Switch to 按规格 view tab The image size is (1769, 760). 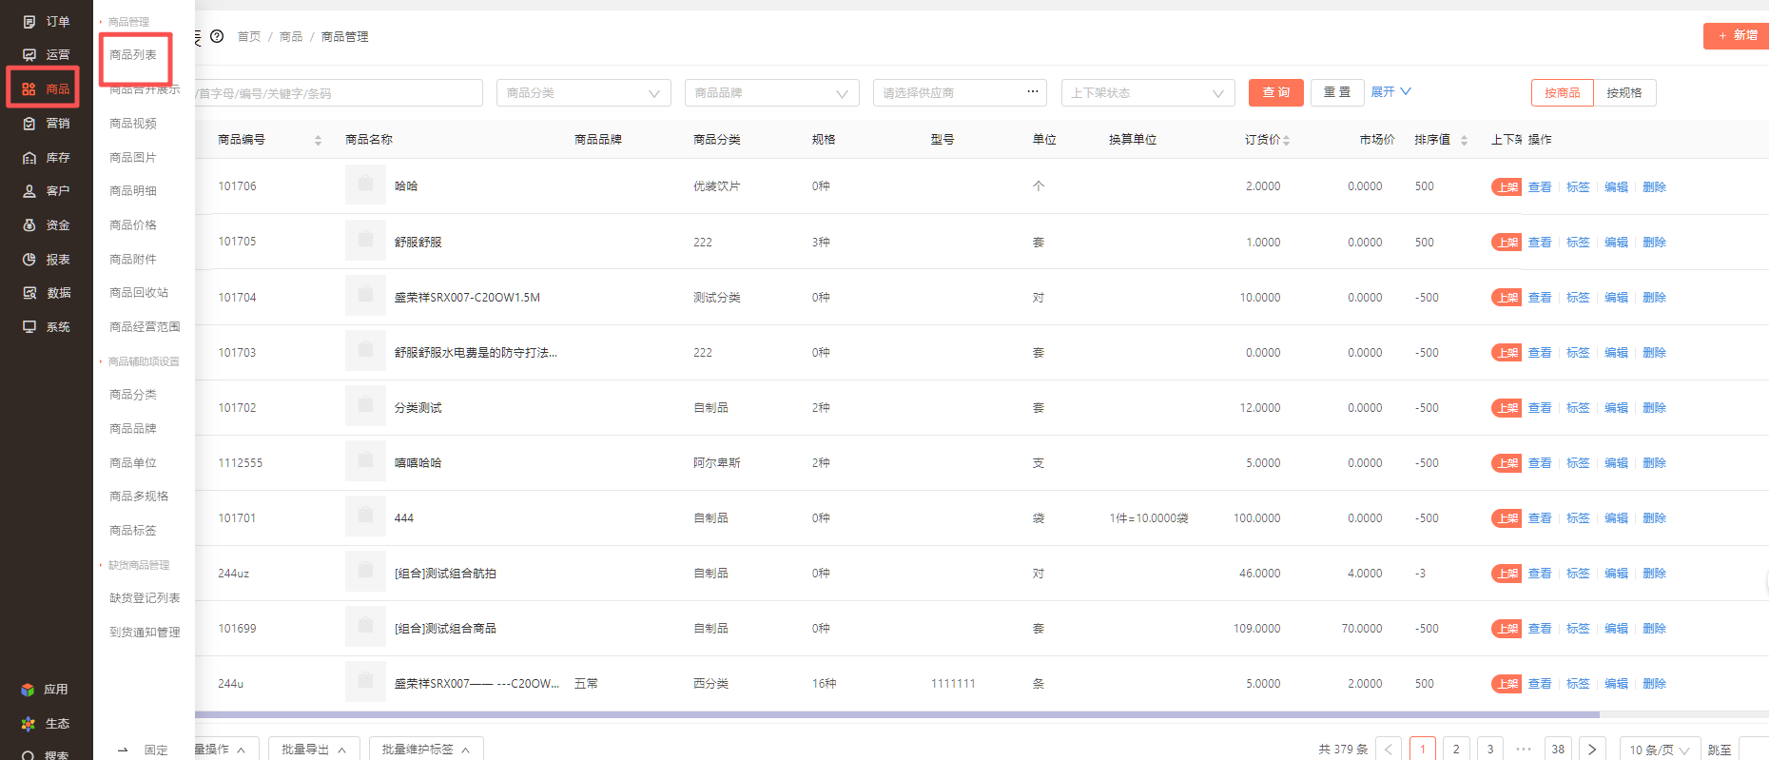1624,93
